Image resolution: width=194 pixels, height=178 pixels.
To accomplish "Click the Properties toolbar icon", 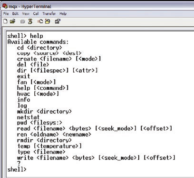I will point(58,21).
